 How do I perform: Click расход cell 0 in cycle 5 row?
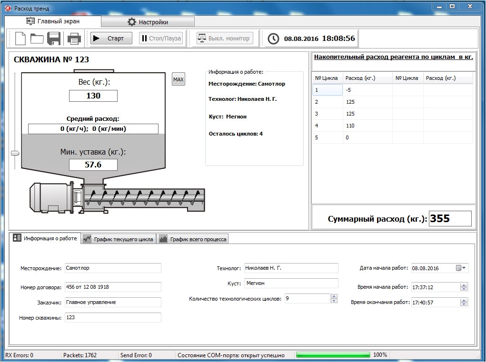tap(367, 137)
